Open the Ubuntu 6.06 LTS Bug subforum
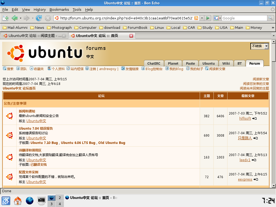Image resolution: width=276 pixels, height=207 pixels. pos(78,143)
